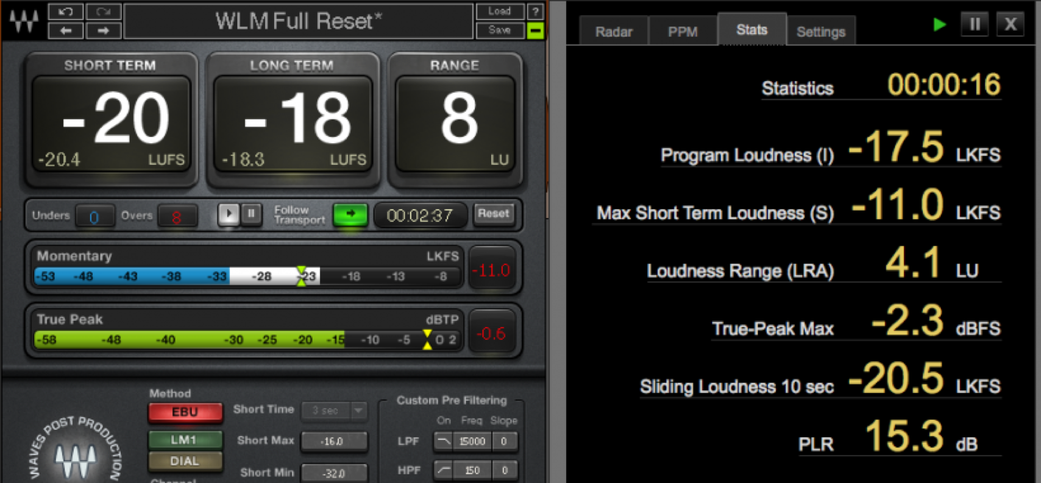This screenshot has height=483, width=1041.
Task: Select the DIAL method
Action: pos(185,461)
